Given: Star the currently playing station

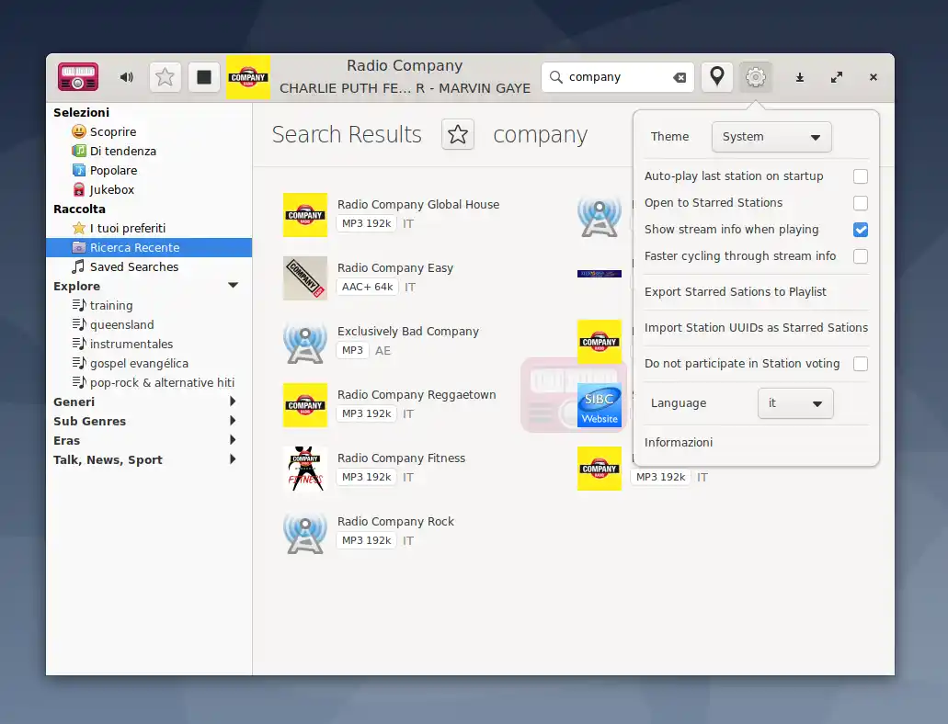Looking at the screenshot, I should [166, 77].
